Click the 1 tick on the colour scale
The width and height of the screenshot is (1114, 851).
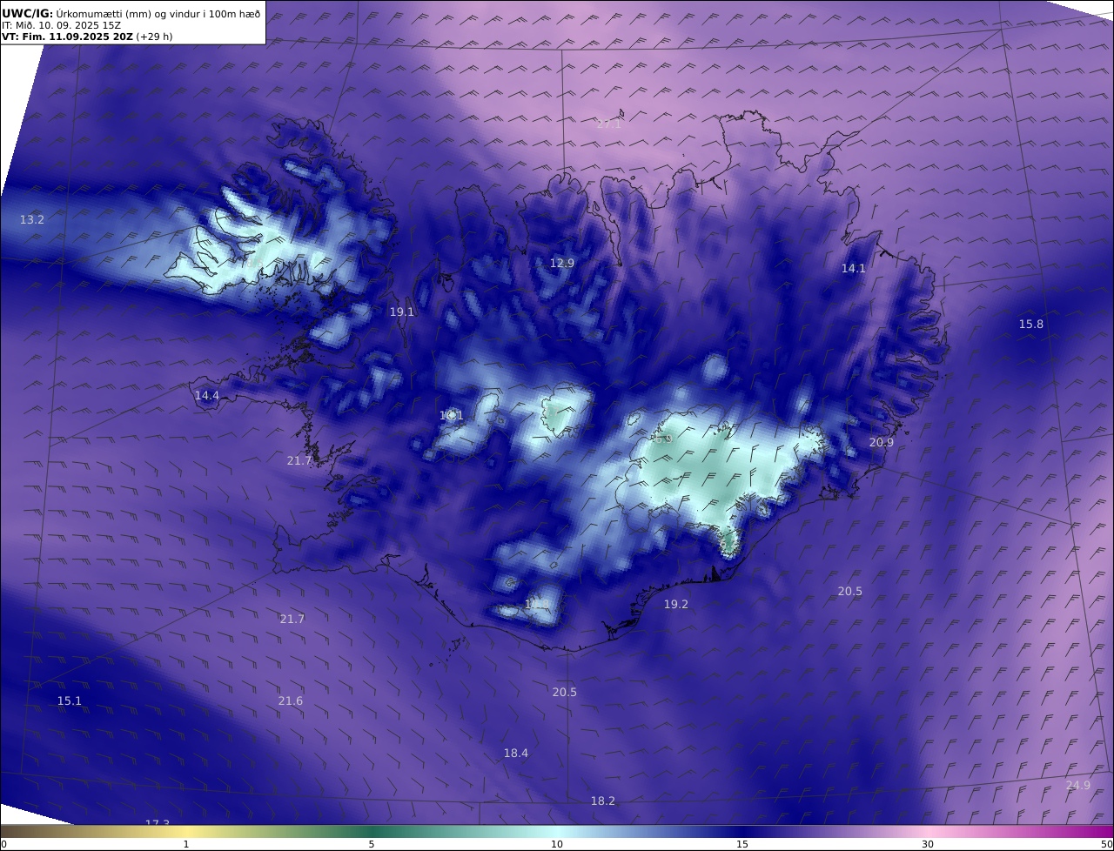pyautogui.click(x=186, y=844)
